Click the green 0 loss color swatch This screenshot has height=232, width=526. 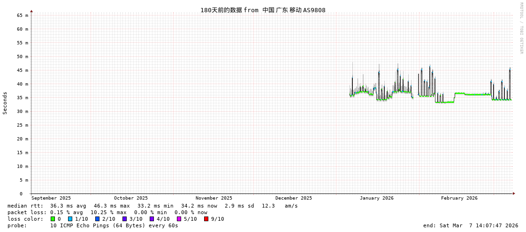tap(53, 219)
